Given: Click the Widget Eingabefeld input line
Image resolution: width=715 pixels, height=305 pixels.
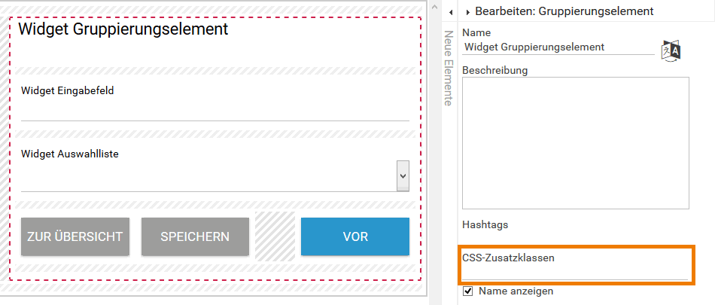Looking at the screenshot, I should (214, 111).
